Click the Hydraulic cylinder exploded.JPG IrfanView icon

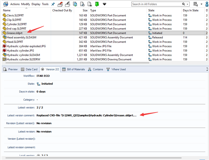5,46
